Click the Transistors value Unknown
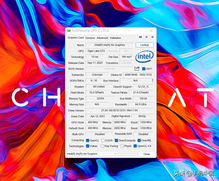Image resolution: width=219 pixels, height=181 pixels. click(x=126, y=63)
